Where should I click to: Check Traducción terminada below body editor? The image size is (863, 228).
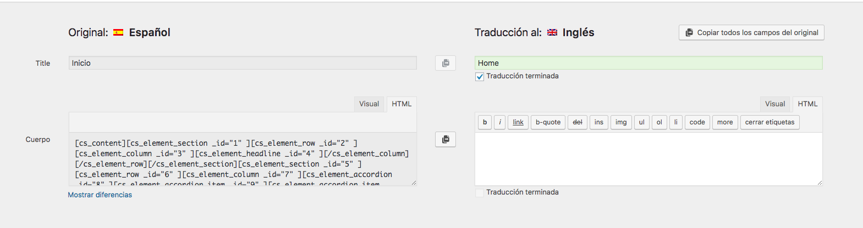pos(480,193)
